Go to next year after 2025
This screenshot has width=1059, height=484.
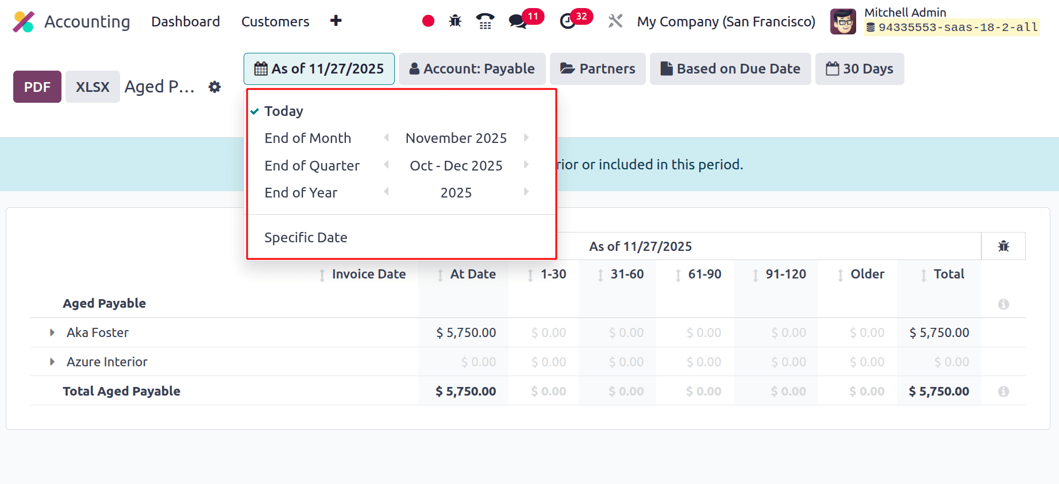pyautogui.click(x=526, y=192)
